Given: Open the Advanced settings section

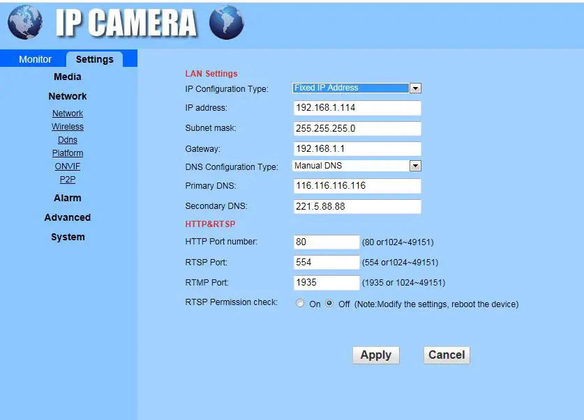Looking at the screenshot, I should (x=67, y=217).
